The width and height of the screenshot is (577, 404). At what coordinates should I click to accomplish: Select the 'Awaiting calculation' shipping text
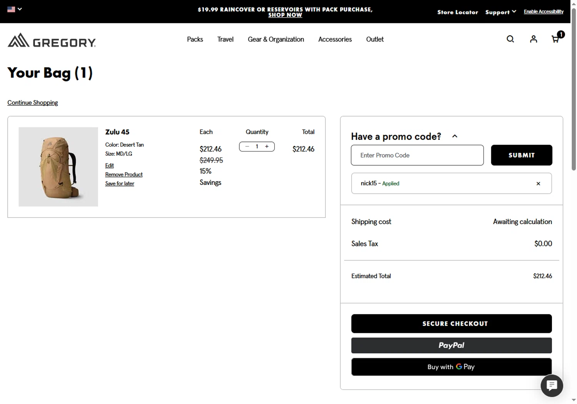pos(522,222)
